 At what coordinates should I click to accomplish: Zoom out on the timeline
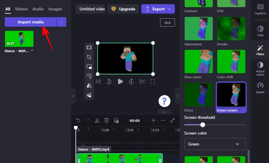pos(163,121)
